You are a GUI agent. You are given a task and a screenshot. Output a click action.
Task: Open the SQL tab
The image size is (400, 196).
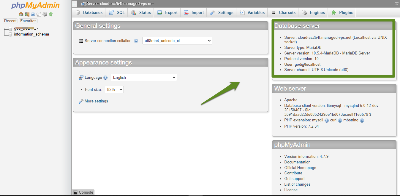tap(116, 12)
